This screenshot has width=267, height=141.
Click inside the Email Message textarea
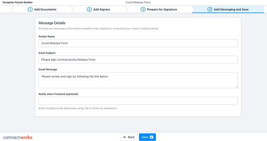coord(138,80)
